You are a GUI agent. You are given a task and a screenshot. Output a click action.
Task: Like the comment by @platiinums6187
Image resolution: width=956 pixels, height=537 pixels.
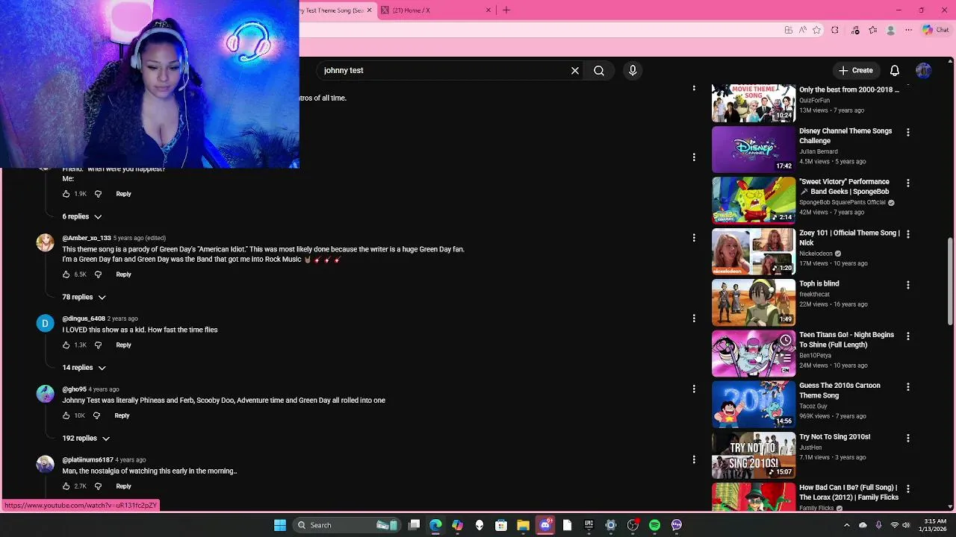66,486
